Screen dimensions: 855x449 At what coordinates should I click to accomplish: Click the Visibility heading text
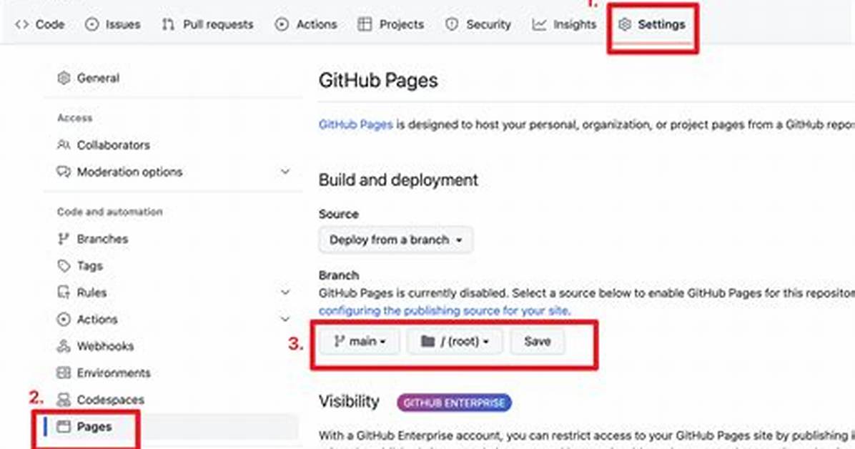coord(349,402)
